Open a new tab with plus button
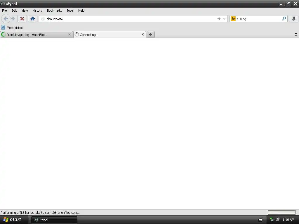The width and height of the screenshot is (299, 224). click(x=151, y=34)
